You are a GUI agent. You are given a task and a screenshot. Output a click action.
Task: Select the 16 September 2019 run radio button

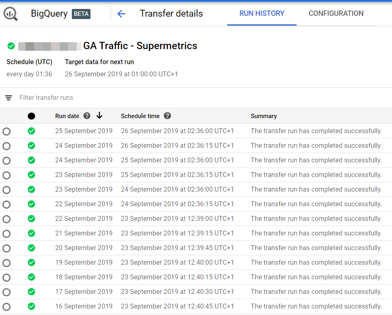[x=6, y=307]
